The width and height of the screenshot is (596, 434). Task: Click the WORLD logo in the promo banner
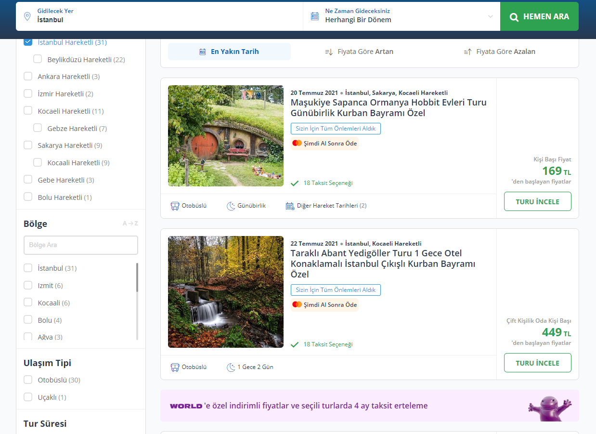click(x=186, y=406)
